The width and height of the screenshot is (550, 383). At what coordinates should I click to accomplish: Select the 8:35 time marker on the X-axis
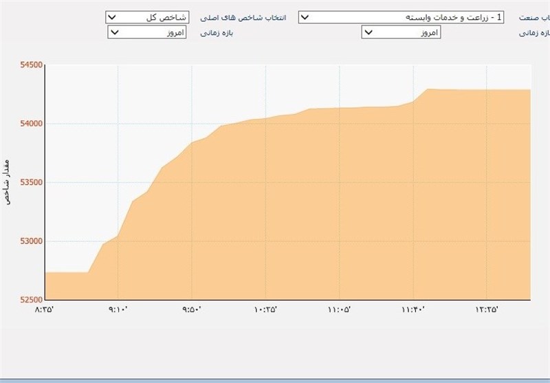tap(44, 310)
